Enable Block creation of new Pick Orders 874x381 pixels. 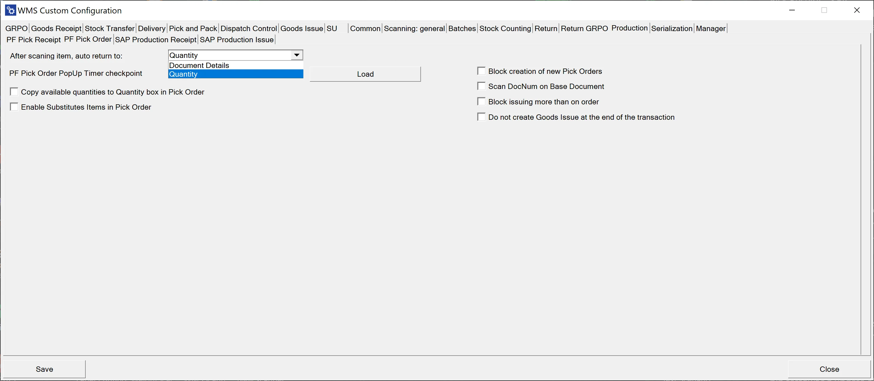(481, 71)
